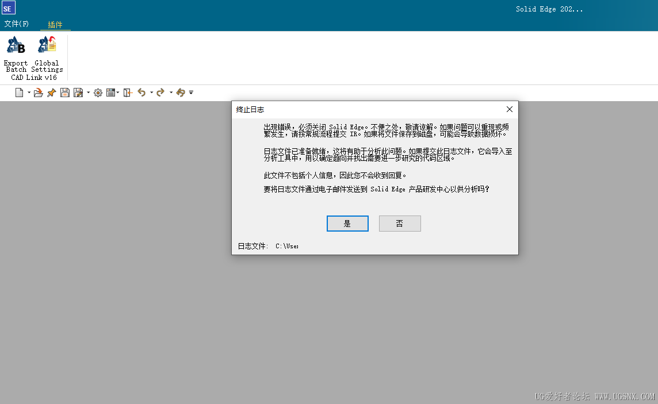Click 否 to decline sending the log
This screenshot has width=658, height=404.
click(400, 224)
